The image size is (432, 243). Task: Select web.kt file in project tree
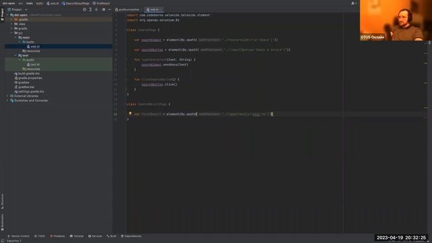[33, 47]
